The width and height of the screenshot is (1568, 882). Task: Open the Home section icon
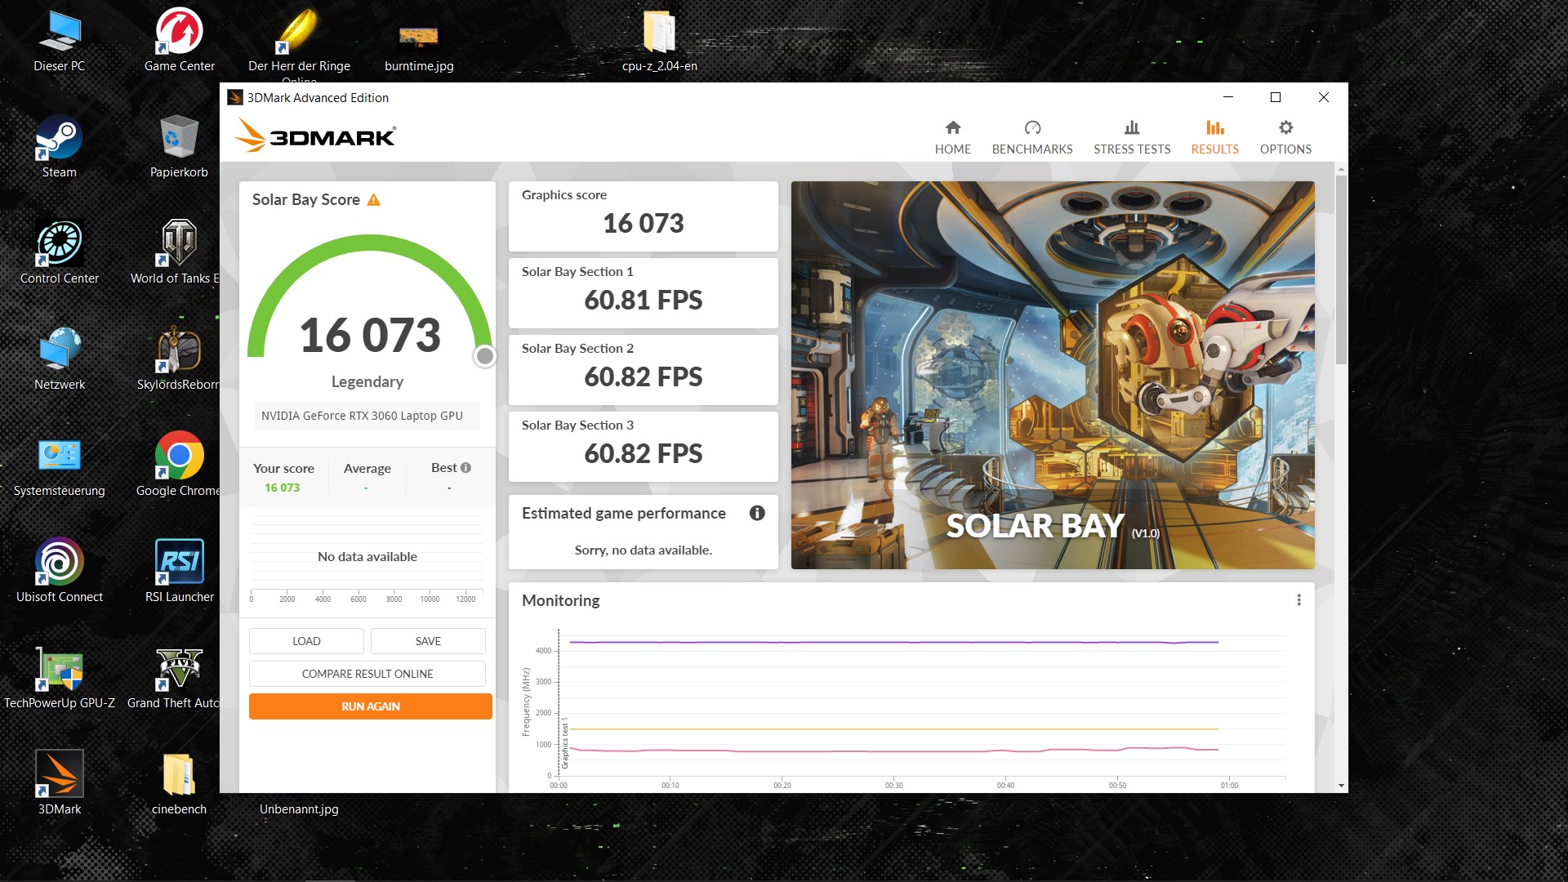click(x=952, y=128)
